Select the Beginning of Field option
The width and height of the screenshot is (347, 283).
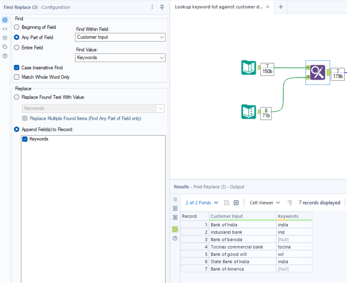point(17,27)
